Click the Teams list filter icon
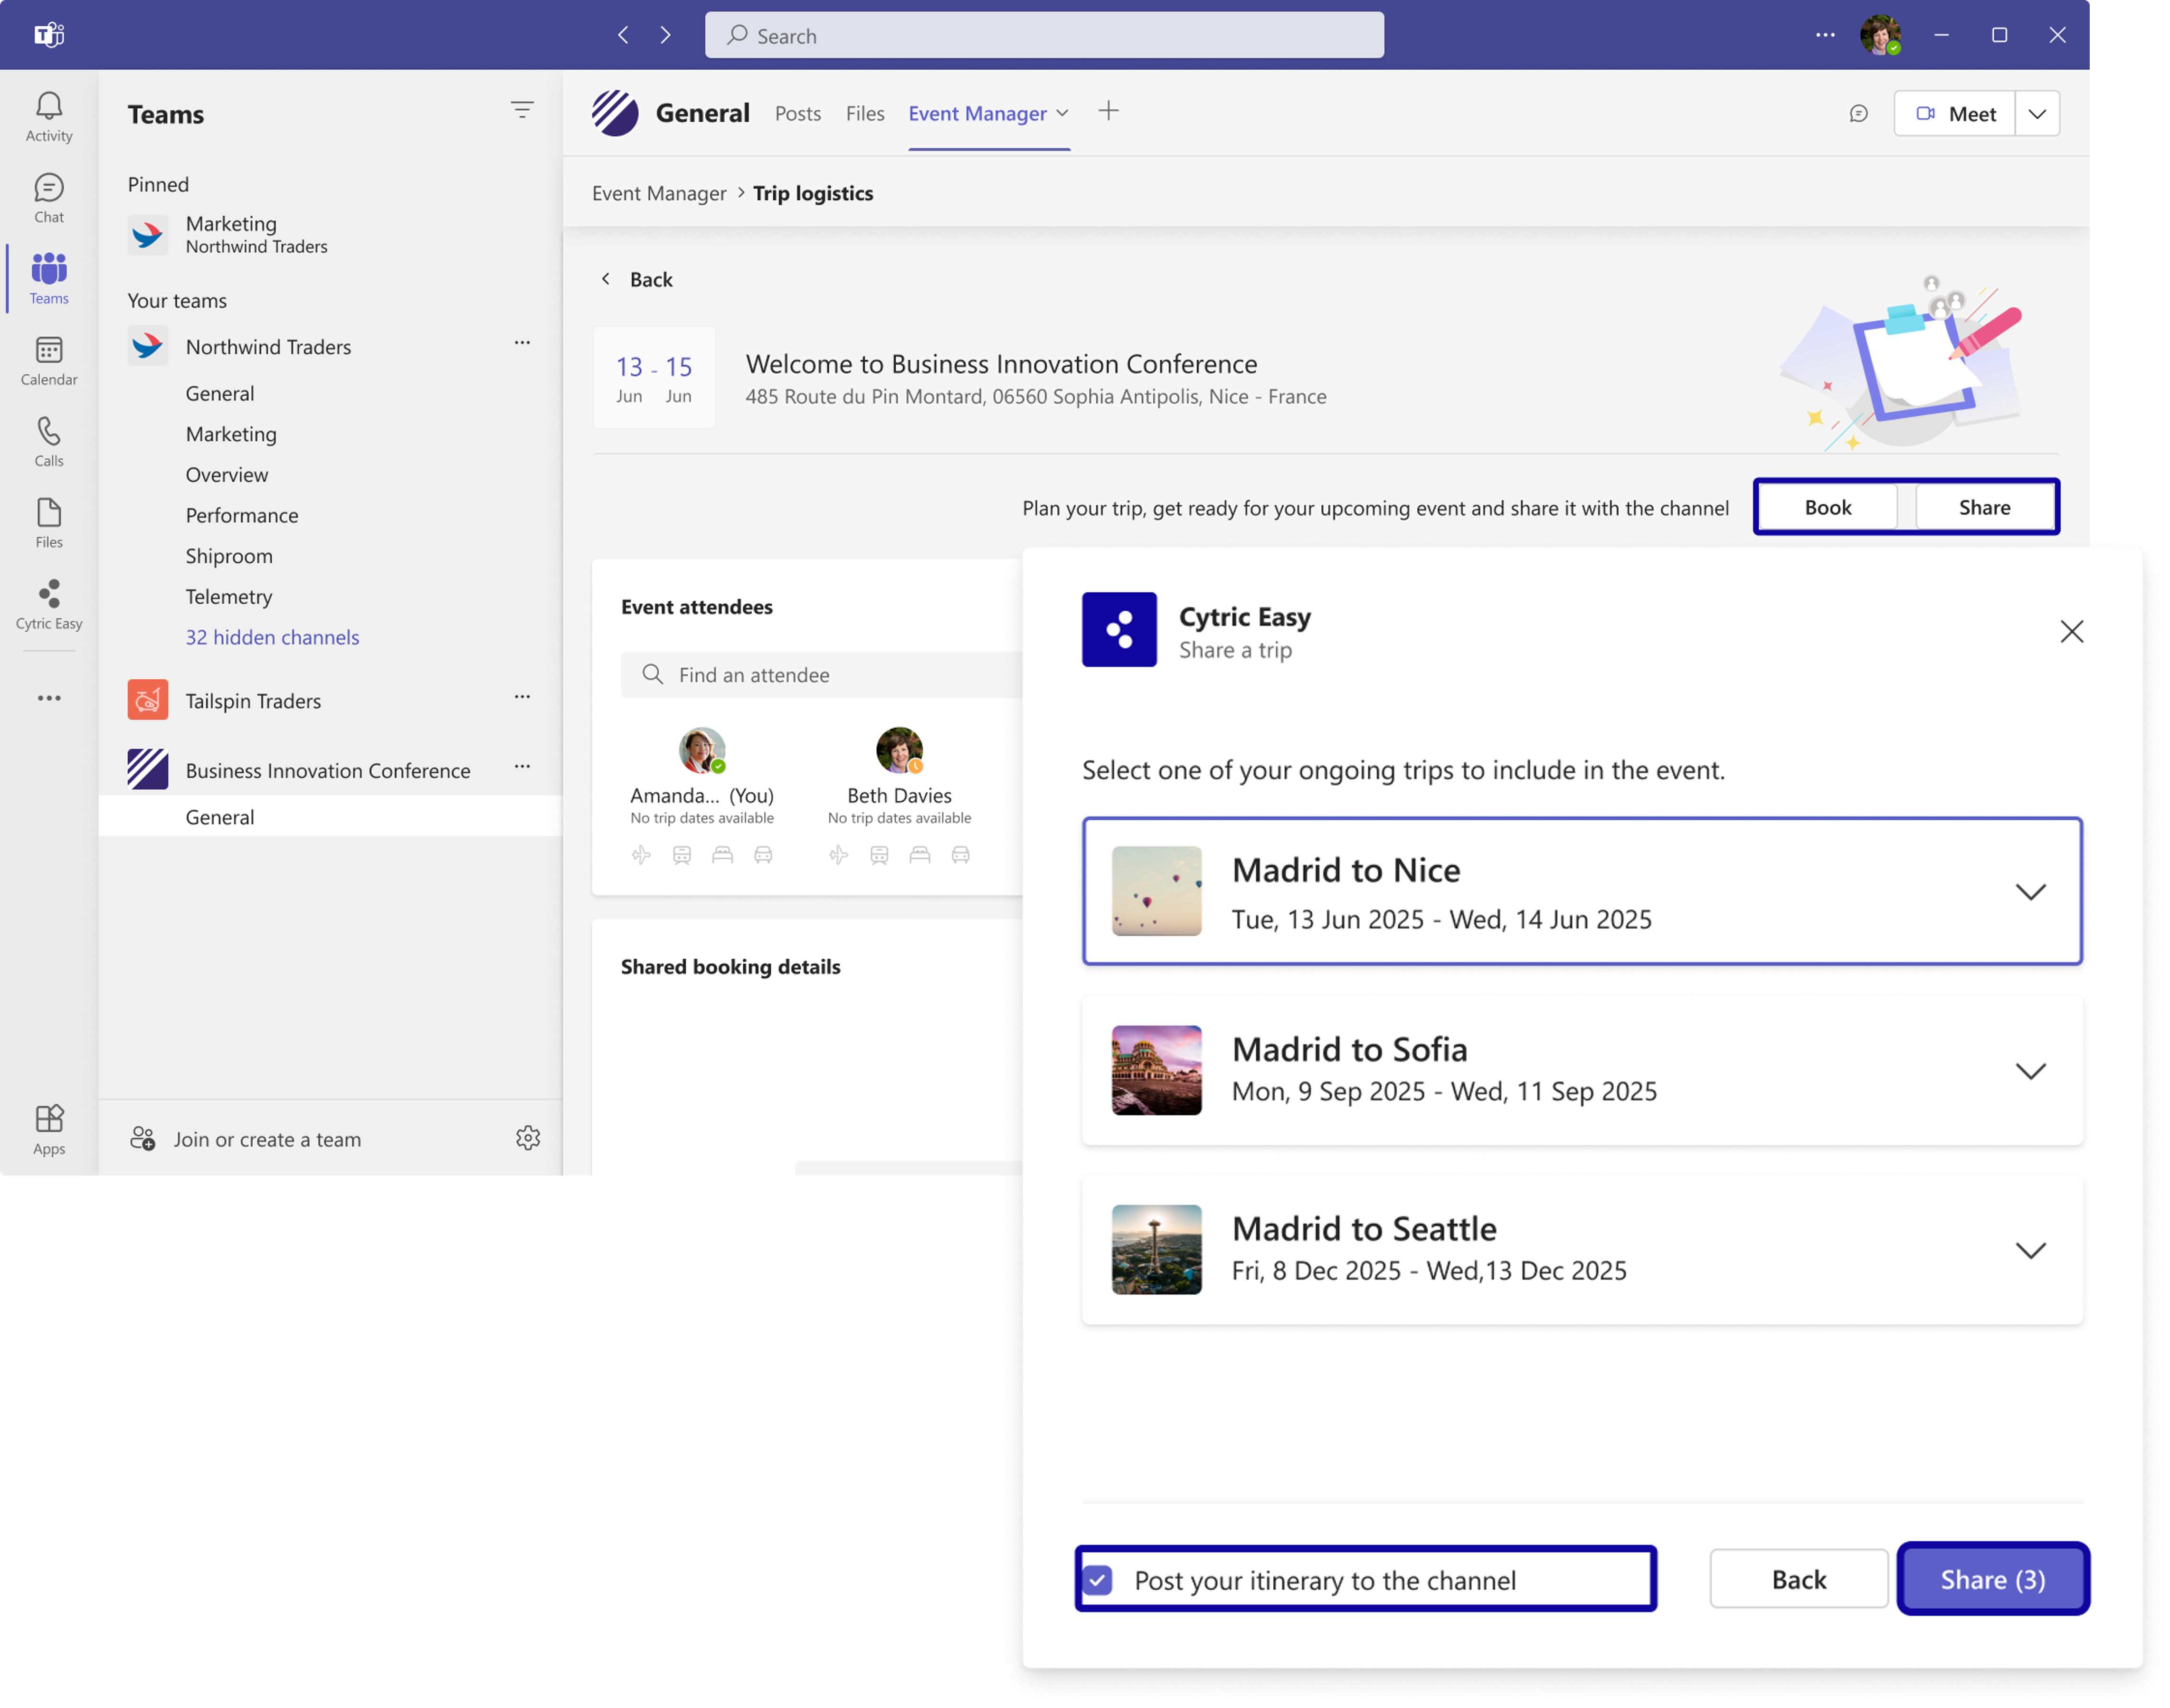 (522, 110)
